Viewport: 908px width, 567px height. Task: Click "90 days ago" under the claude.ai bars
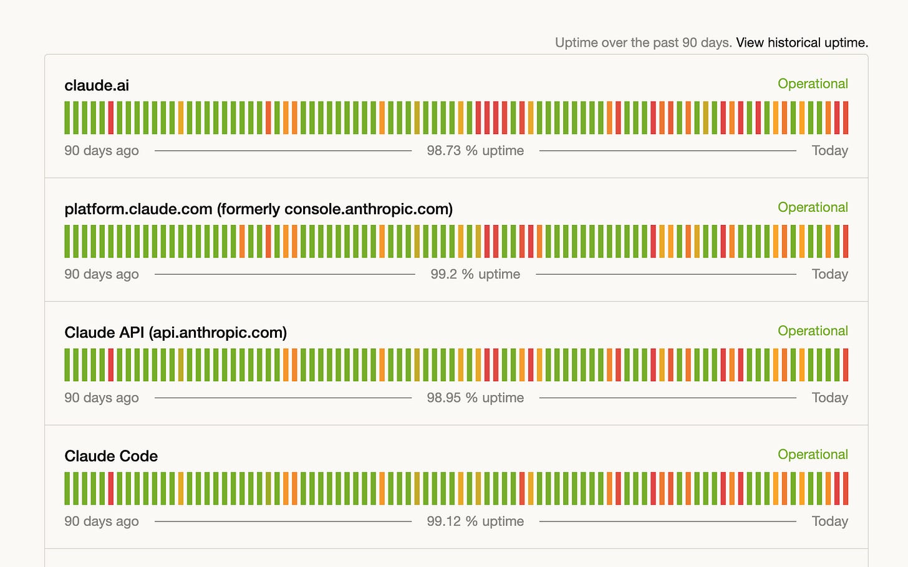(x=102, y=151)
